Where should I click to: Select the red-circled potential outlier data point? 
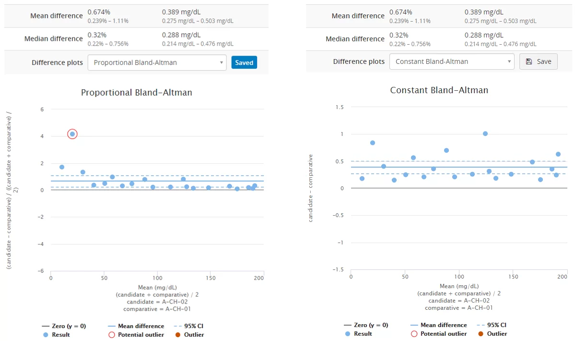(x=72, y=134)
